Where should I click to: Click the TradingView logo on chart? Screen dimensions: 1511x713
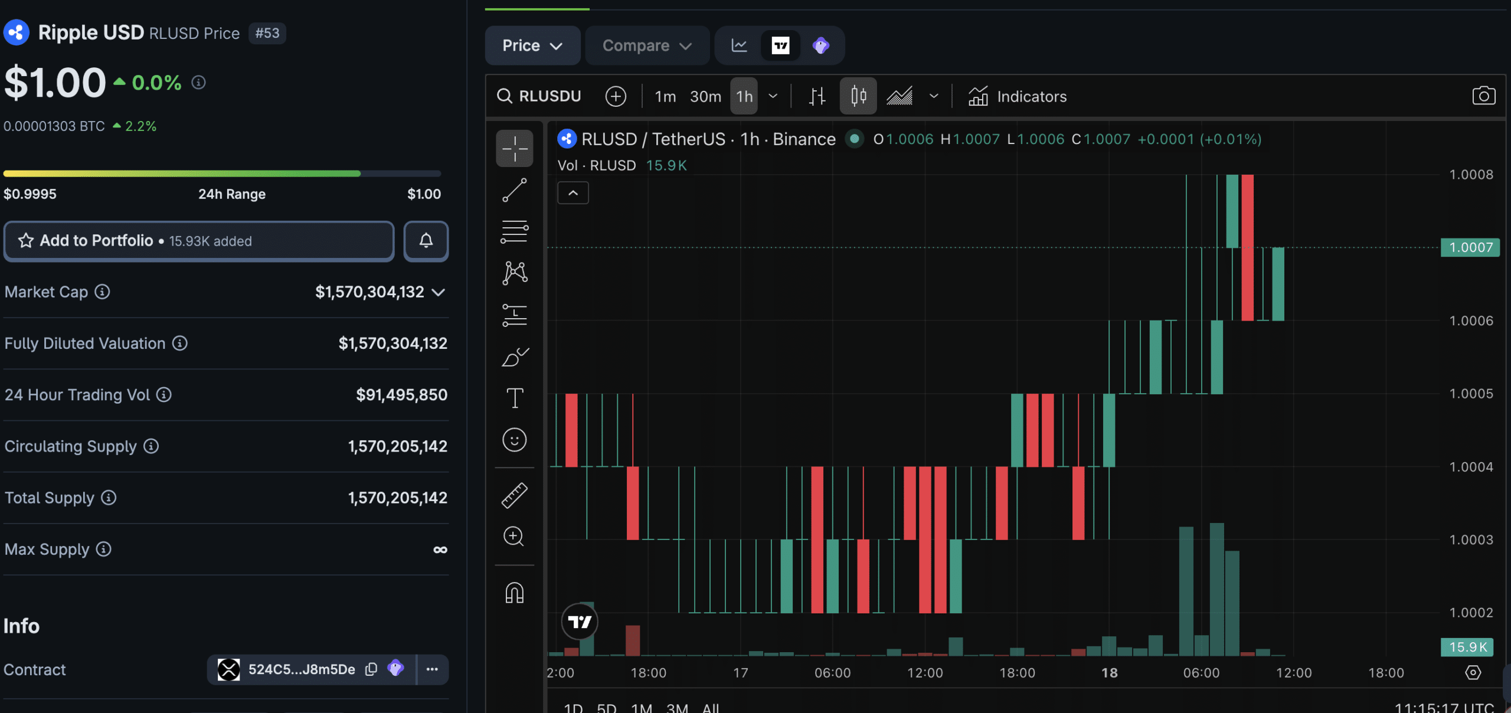pos(580,622)
